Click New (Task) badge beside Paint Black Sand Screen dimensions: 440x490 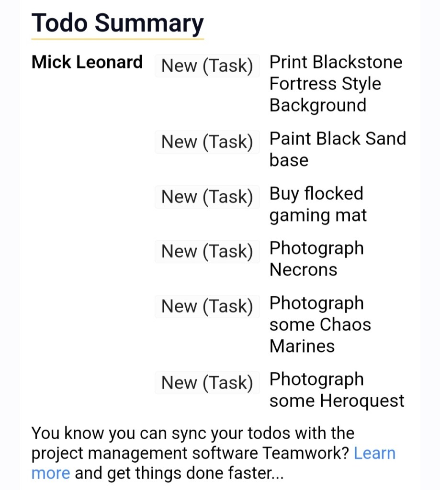[x=207, y=142]
